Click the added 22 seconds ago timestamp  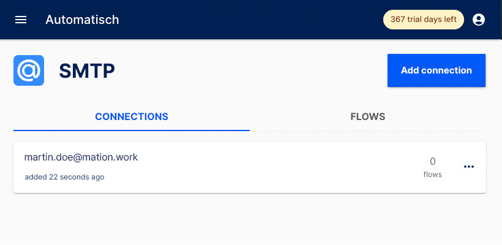pos(64,177)
